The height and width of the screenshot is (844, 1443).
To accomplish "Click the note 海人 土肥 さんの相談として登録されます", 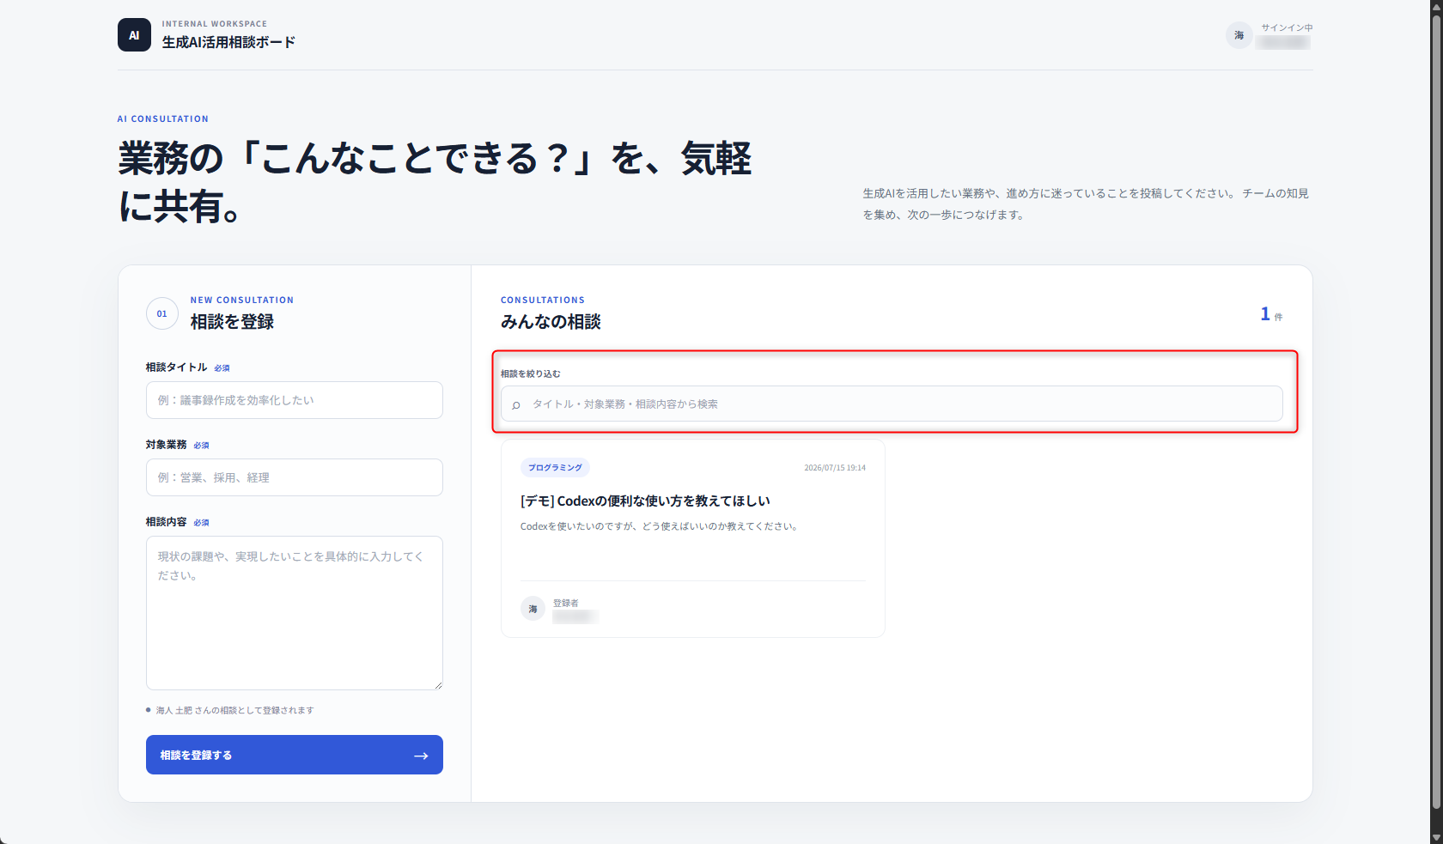I will [x=234, y=710].
